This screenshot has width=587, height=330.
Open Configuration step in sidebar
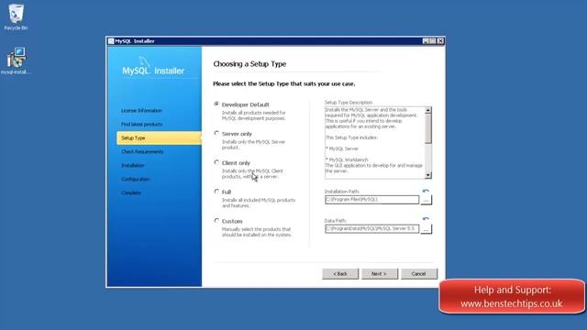(136, 180)
